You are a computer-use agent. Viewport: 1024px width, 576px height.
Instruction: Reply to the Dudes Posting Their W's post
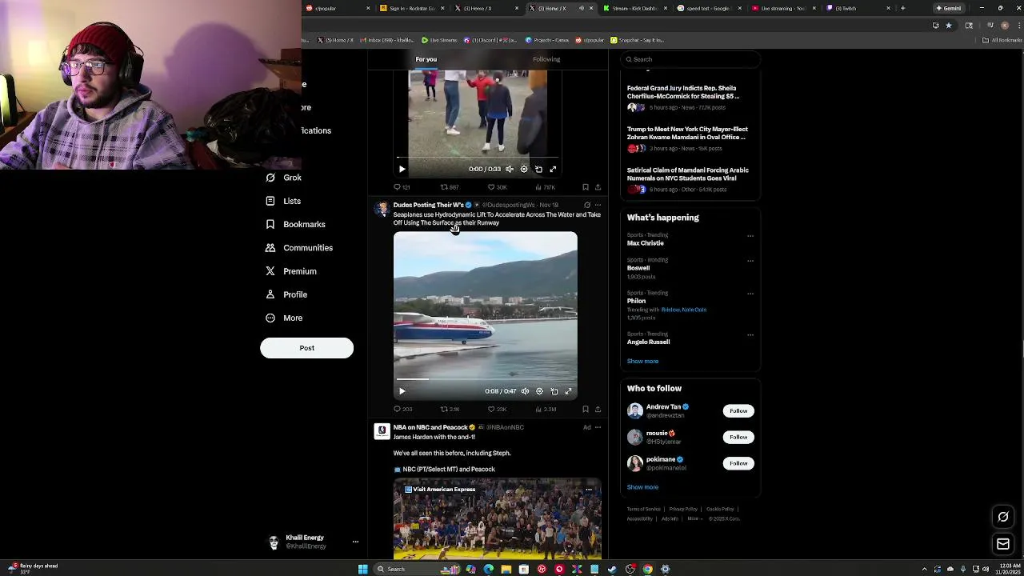(x=402, y=409)
